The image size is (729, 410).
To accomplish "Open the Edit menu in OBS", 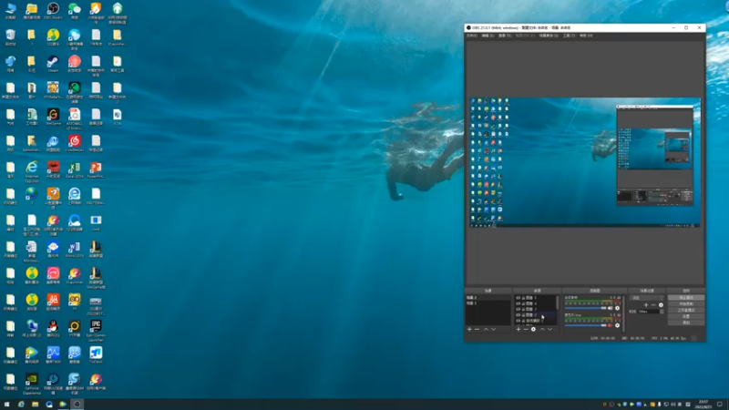I will [488, 36].
